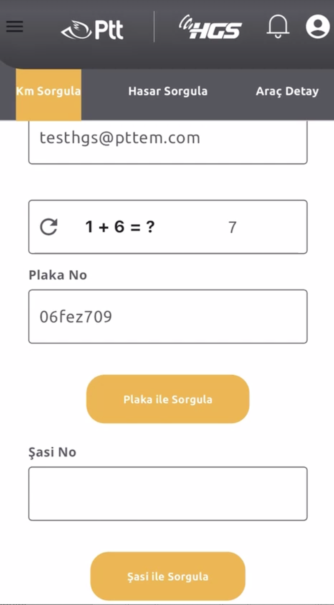This screenshot has height=605, width=334.
Task: Click the HGS logo
Action: point(210,28)
